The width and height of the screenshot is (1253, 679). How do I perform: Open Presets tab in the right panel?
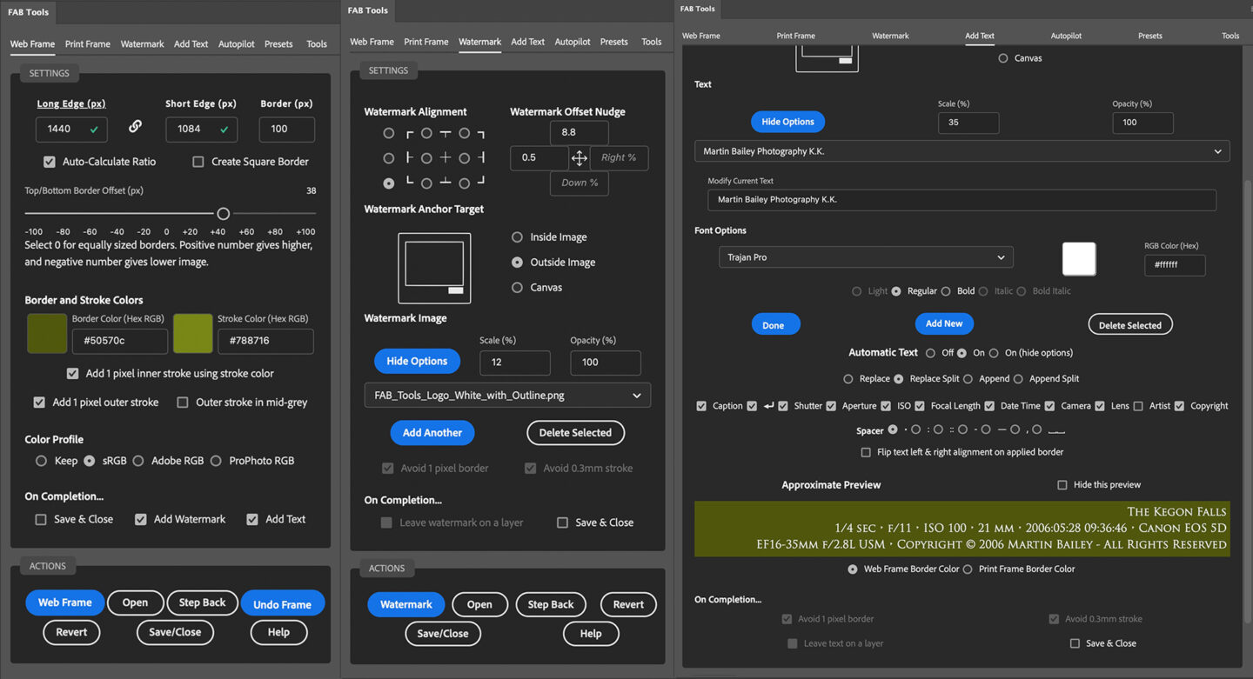[1149, 36]
